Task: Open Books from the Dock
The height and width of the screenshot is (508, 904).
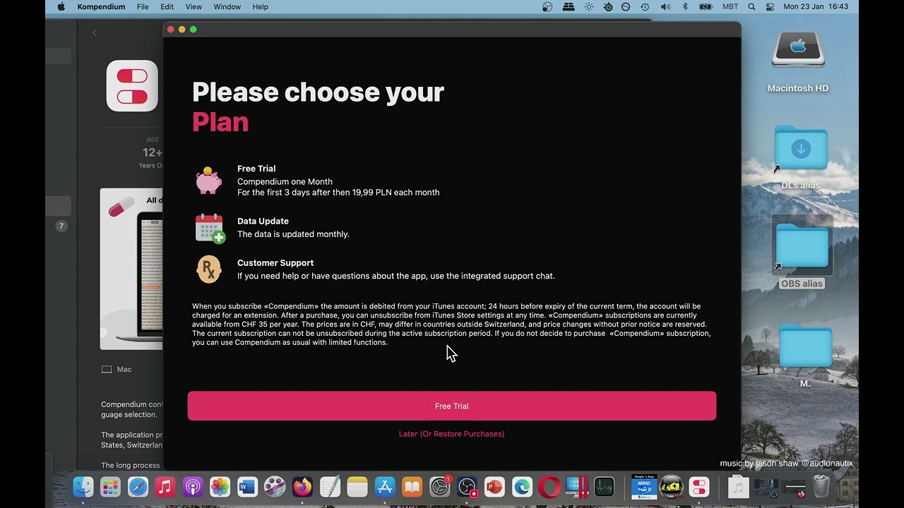Action: tap(412, 487)
